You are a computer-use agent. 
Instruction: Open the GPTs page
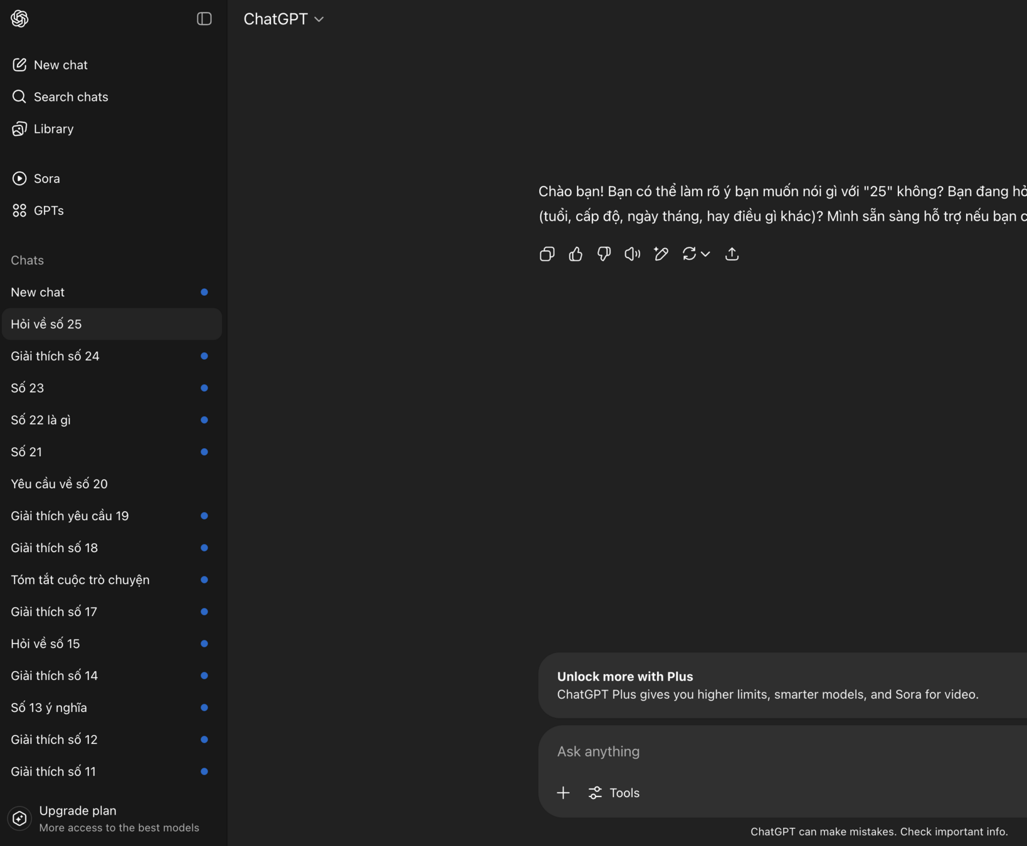coord(112,210)
